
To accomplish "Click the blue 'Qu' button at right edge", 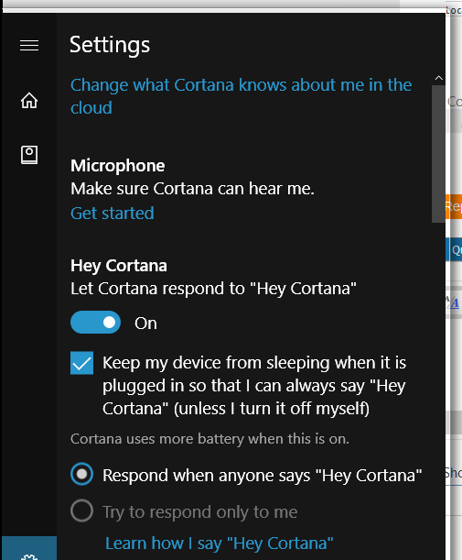I will pos(454,249).
